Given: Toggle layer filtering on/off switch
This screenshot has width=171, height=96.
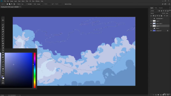Looking at the screenshot, I should pos(170,10).
